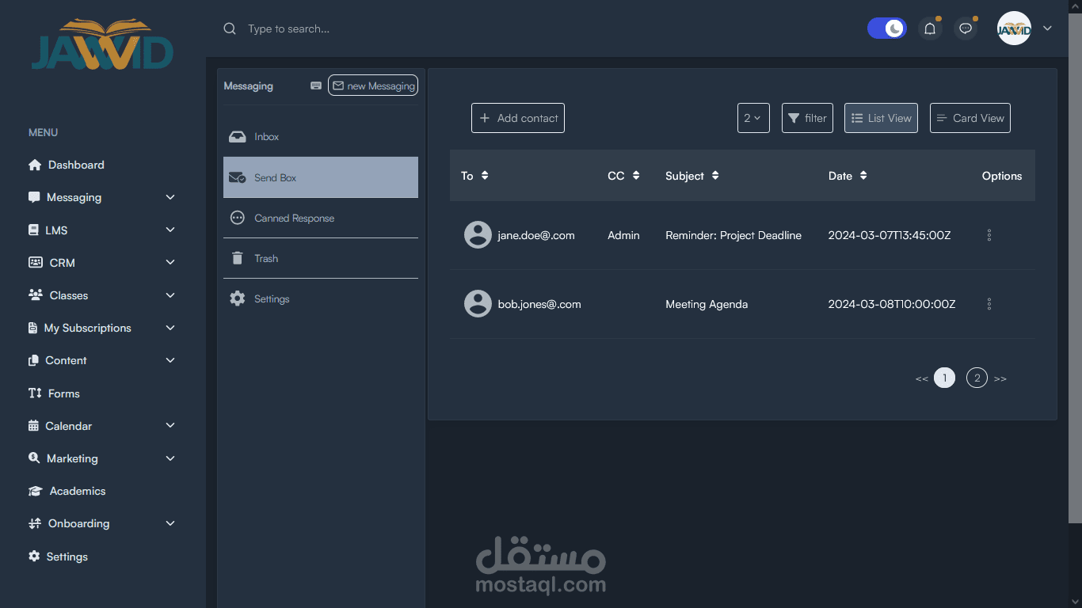Expand the Onboarding sidebar menu
This screenshot has width=1082, height=608.
pos(170,523)
